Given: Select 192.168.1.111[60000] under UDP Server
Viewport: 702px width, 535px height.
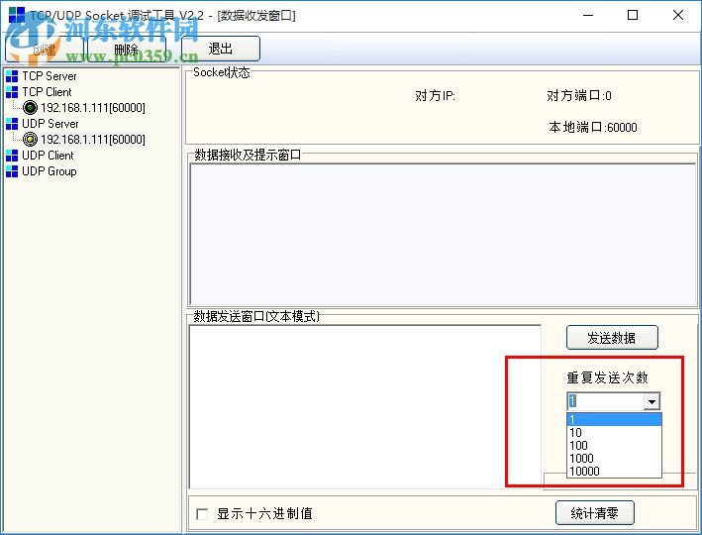Looking at the screenshot, I should tap(93, 140).
